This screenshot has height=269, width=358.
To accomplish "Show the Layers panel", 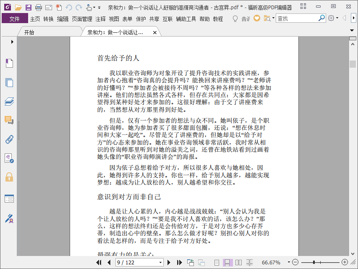I will click(x=9, y=101).
